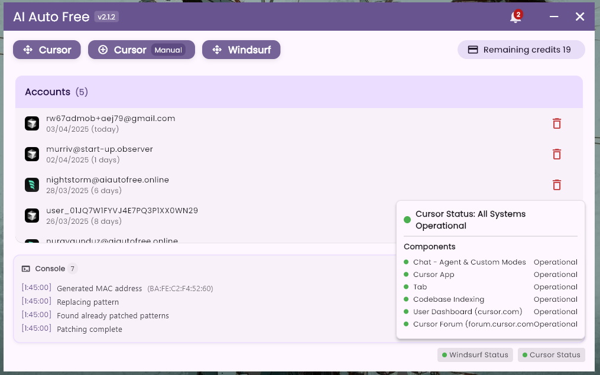Click Cursor Status: All Systems Operational heading
This screenshot has height=375, width=600.
click(x=471, y=220)
